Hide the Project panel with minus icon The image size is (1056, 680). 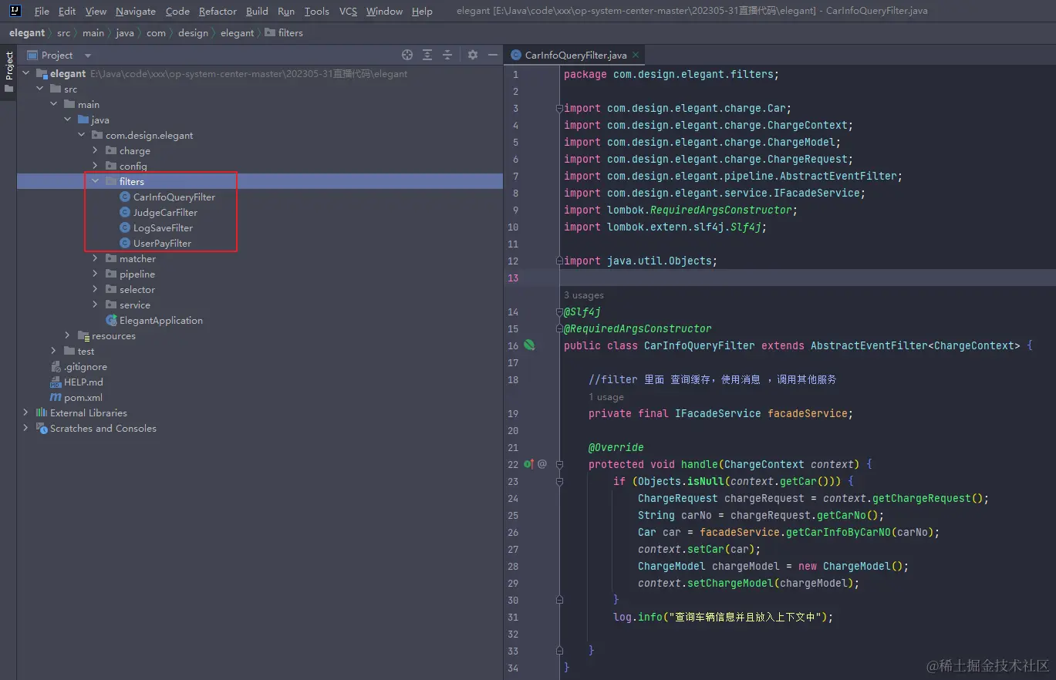493,55
